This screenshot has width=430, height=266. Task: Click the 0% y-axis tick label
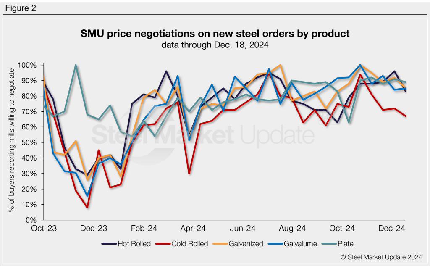click(x=32, y=220)
